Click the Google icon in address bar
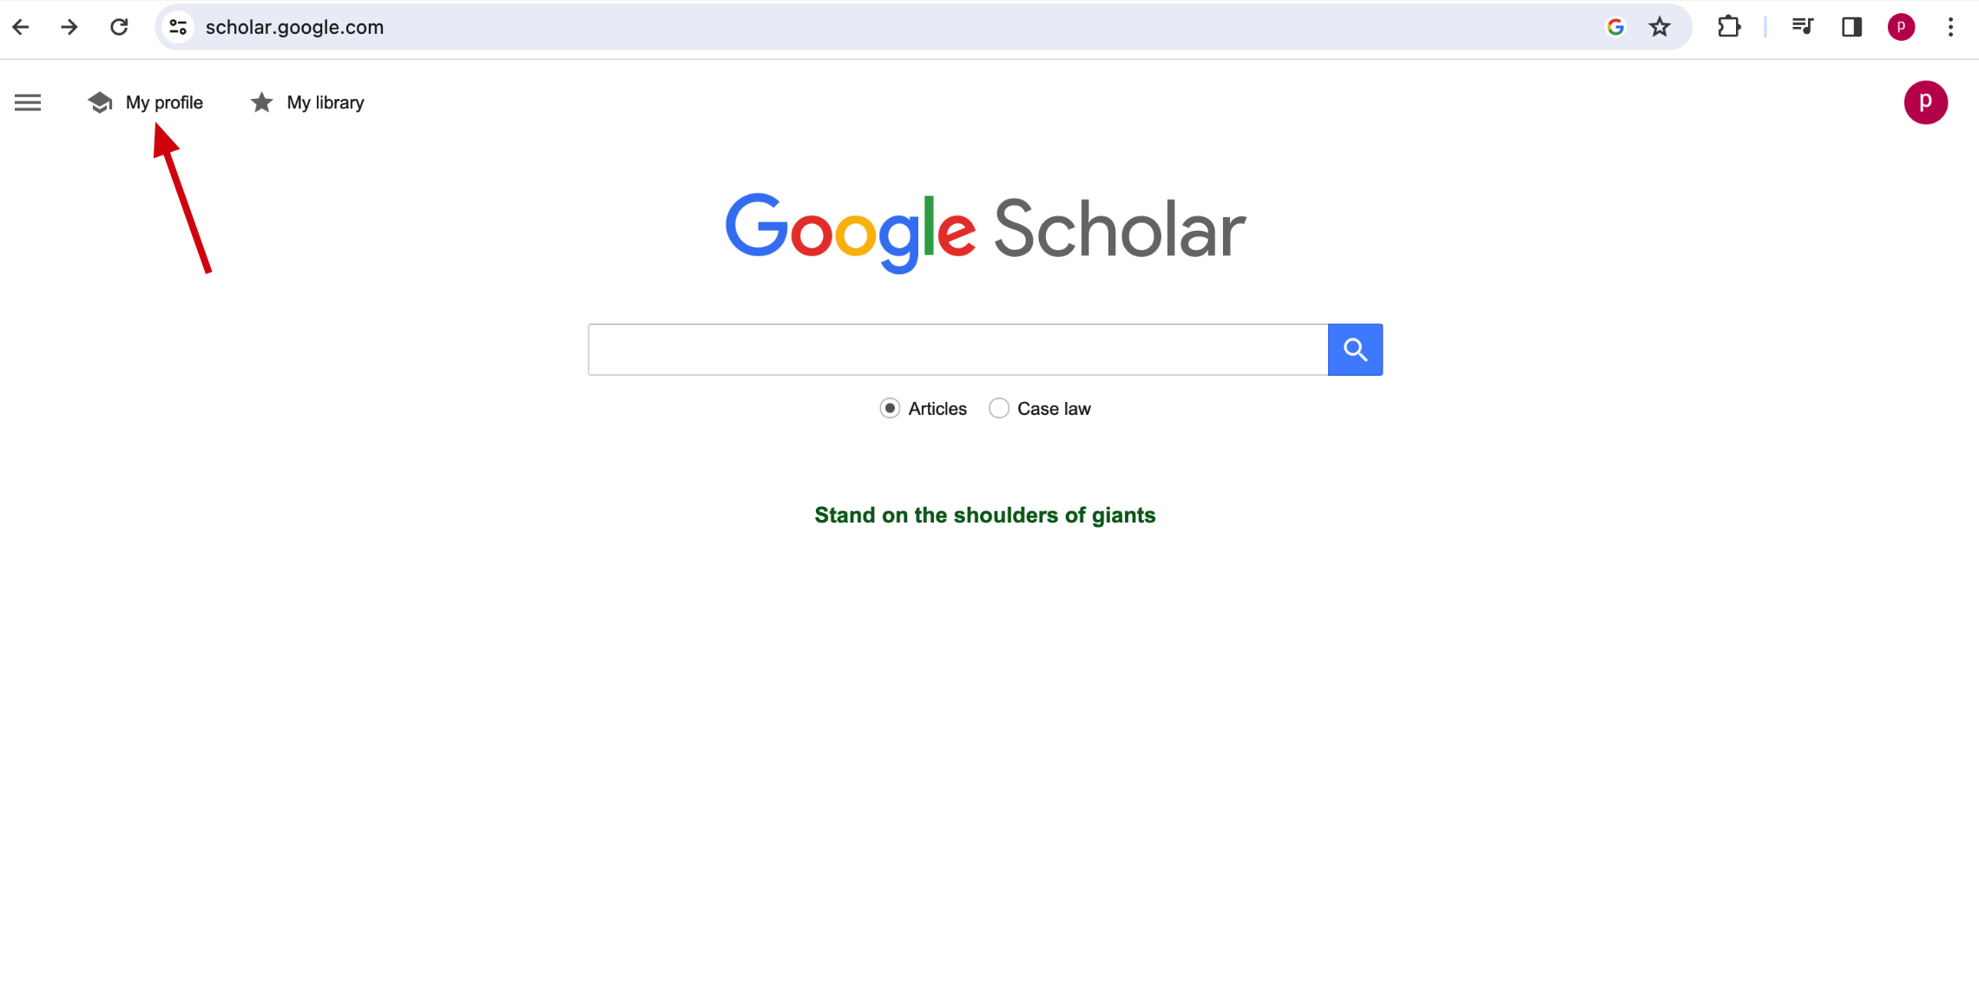The width and height of the screenshot is (1979, 986). click(1615, 27)
